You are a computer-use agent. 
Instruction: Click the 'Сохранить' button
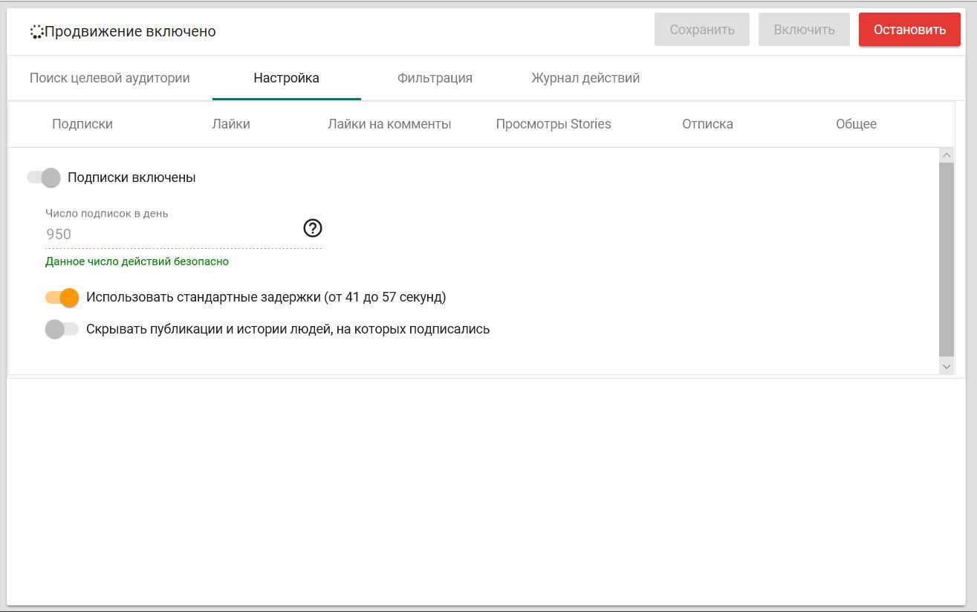[x=701, y=30]
